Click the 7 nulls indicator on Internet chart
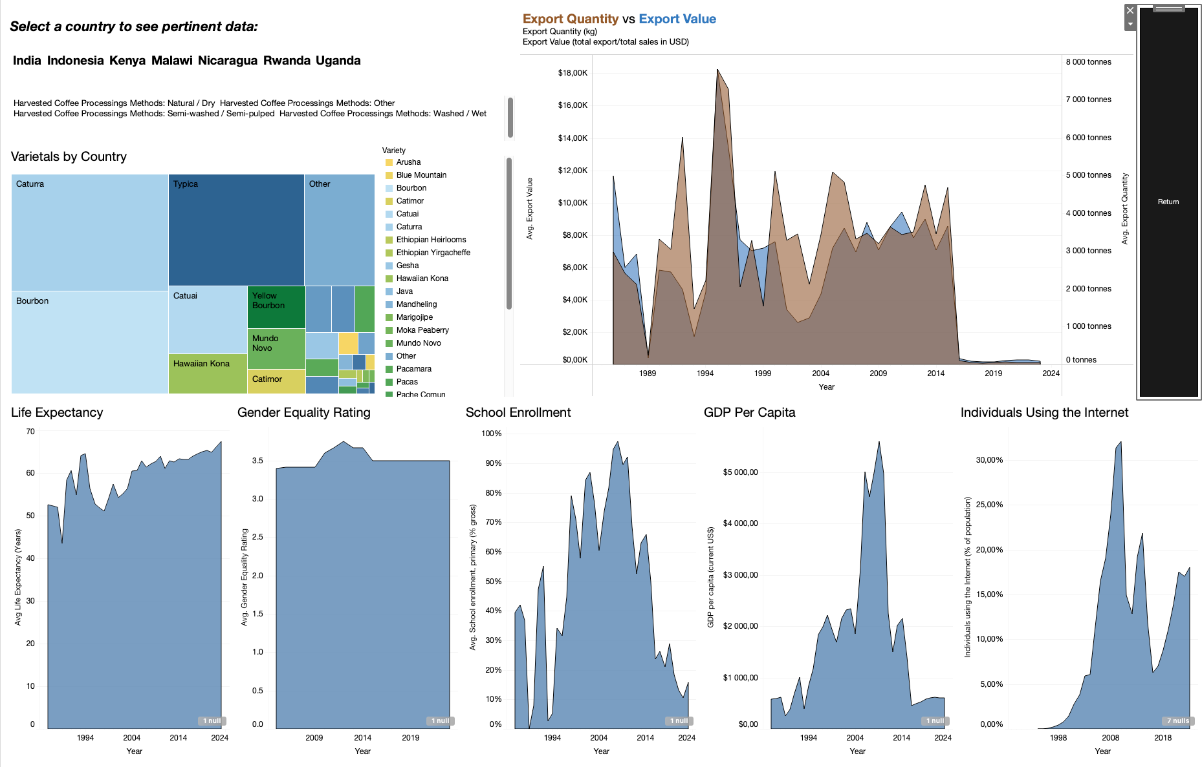The height and width of the screenshot is (767, 1202). (x=1177, y=720)
